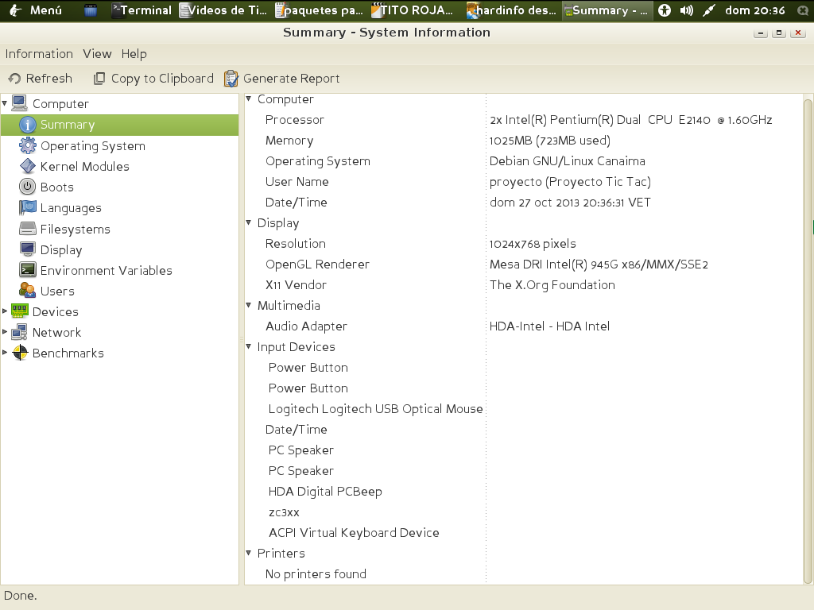Image resolution: width=814 pixels, height=610 pixels.
Task: Open the Help menu
Action: (x=134, y=54)
